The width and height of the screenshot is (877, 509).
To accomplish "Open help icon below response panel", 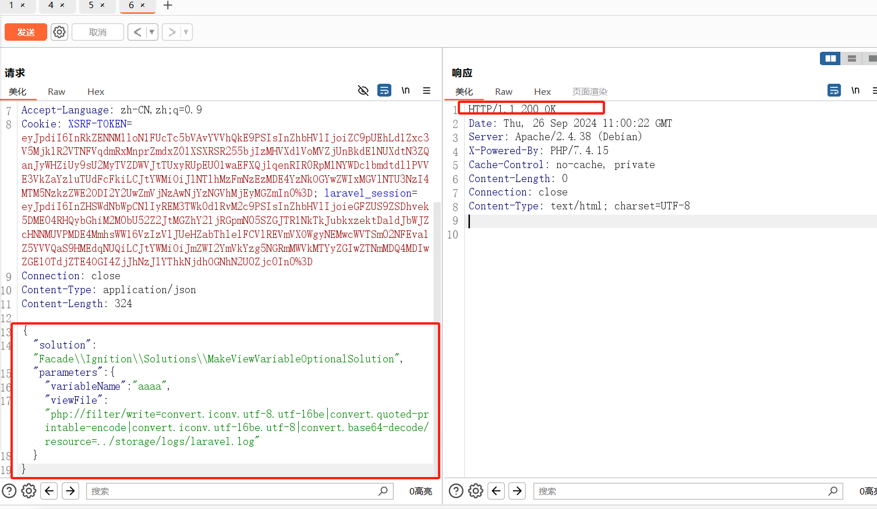I will 457,491.
